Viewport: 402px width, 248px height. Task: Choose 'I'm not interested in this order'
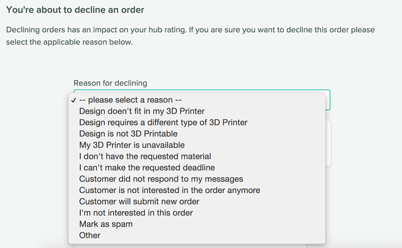pos(136,212)
